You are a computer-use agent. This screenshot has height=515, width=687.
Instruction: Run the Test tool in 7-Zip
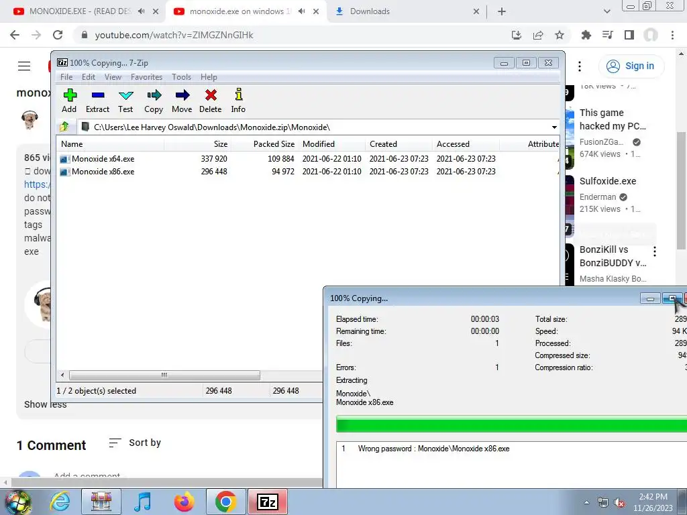pyautogui.click(x=125, y=101)
